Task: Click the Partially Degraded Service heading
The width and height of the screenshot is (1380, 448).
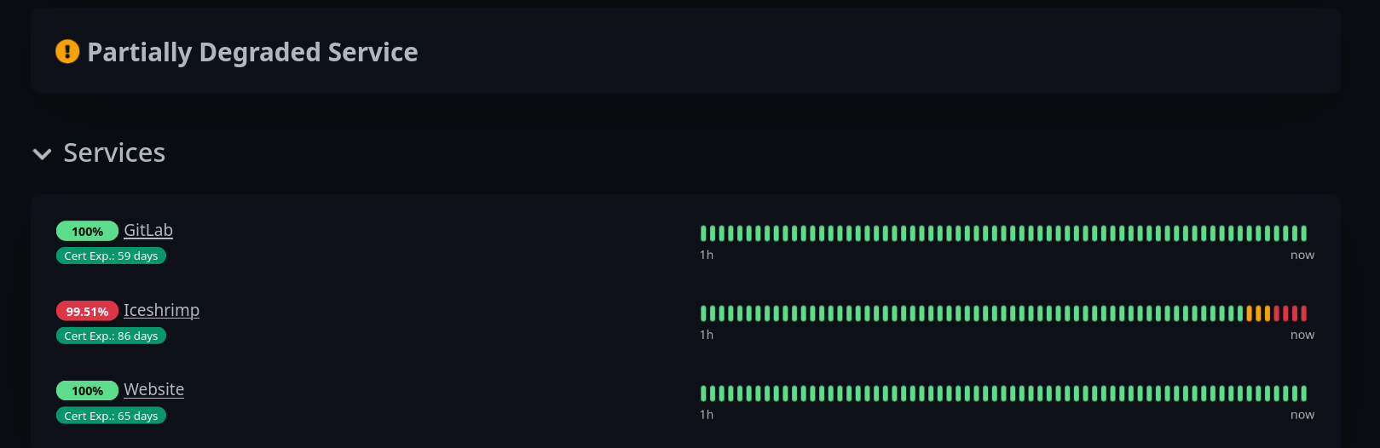Action: (x=252, y=52)
